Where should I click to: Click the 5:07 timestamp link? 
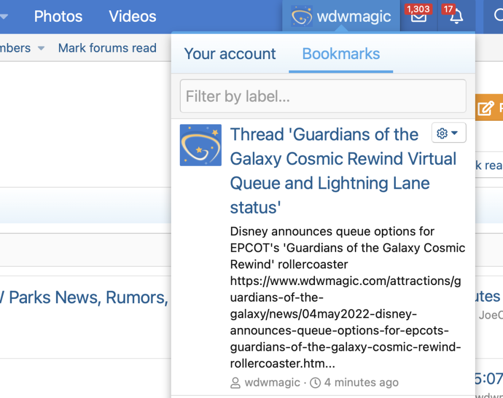pyautogui.click(x=488, y=378)
